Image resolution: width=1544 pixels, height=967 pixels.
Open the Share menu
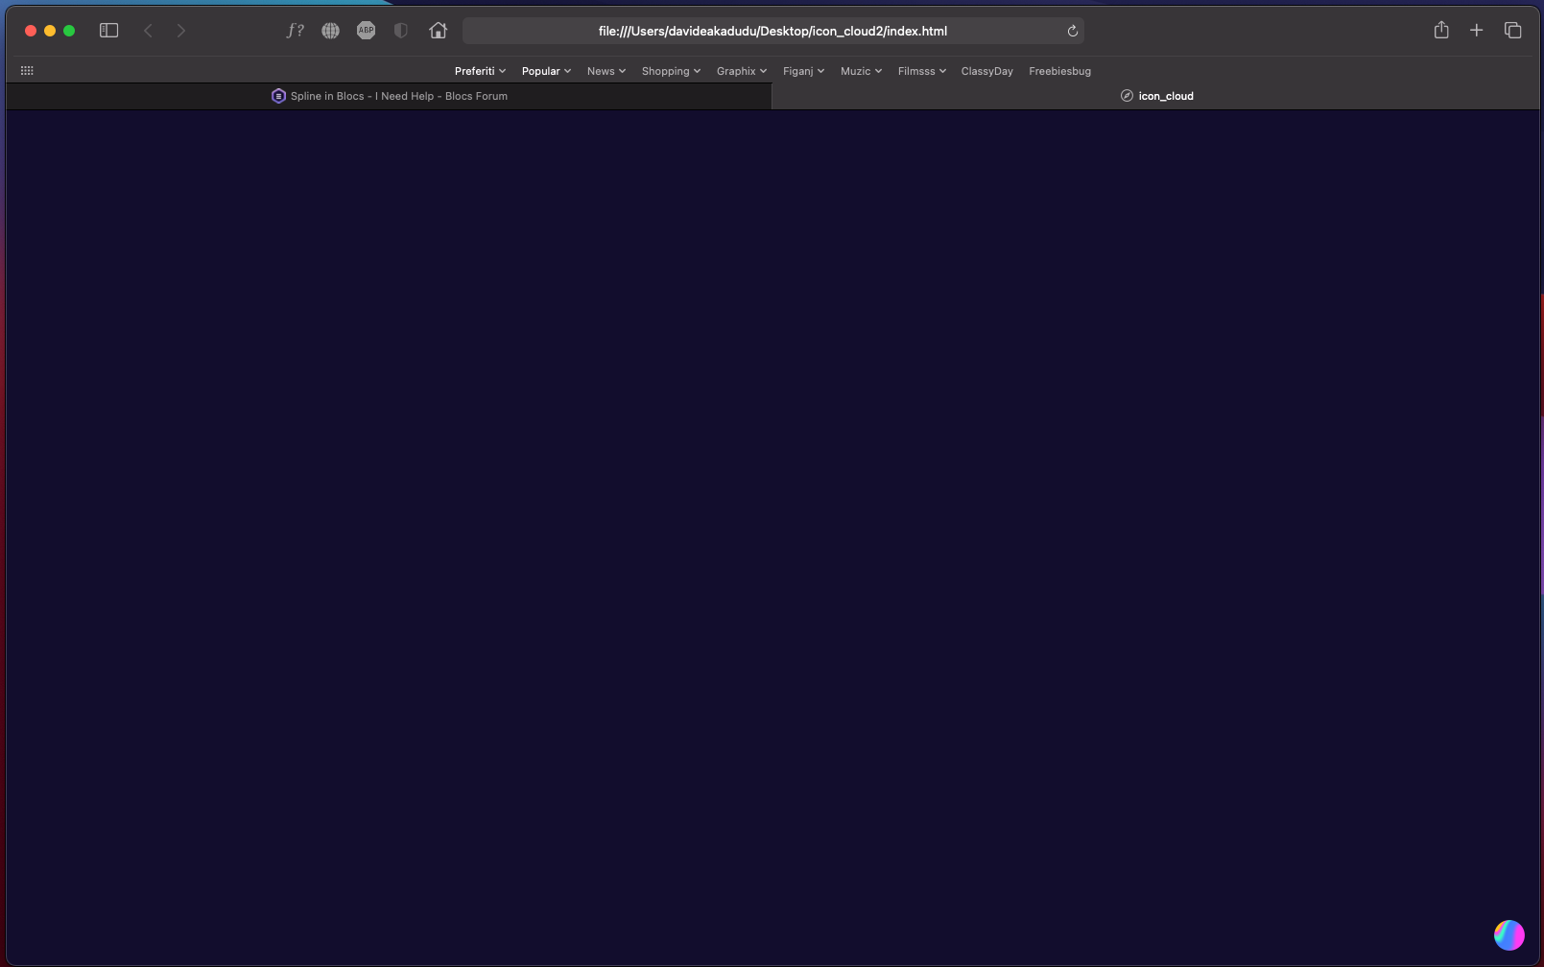(x=1441, y=31)
